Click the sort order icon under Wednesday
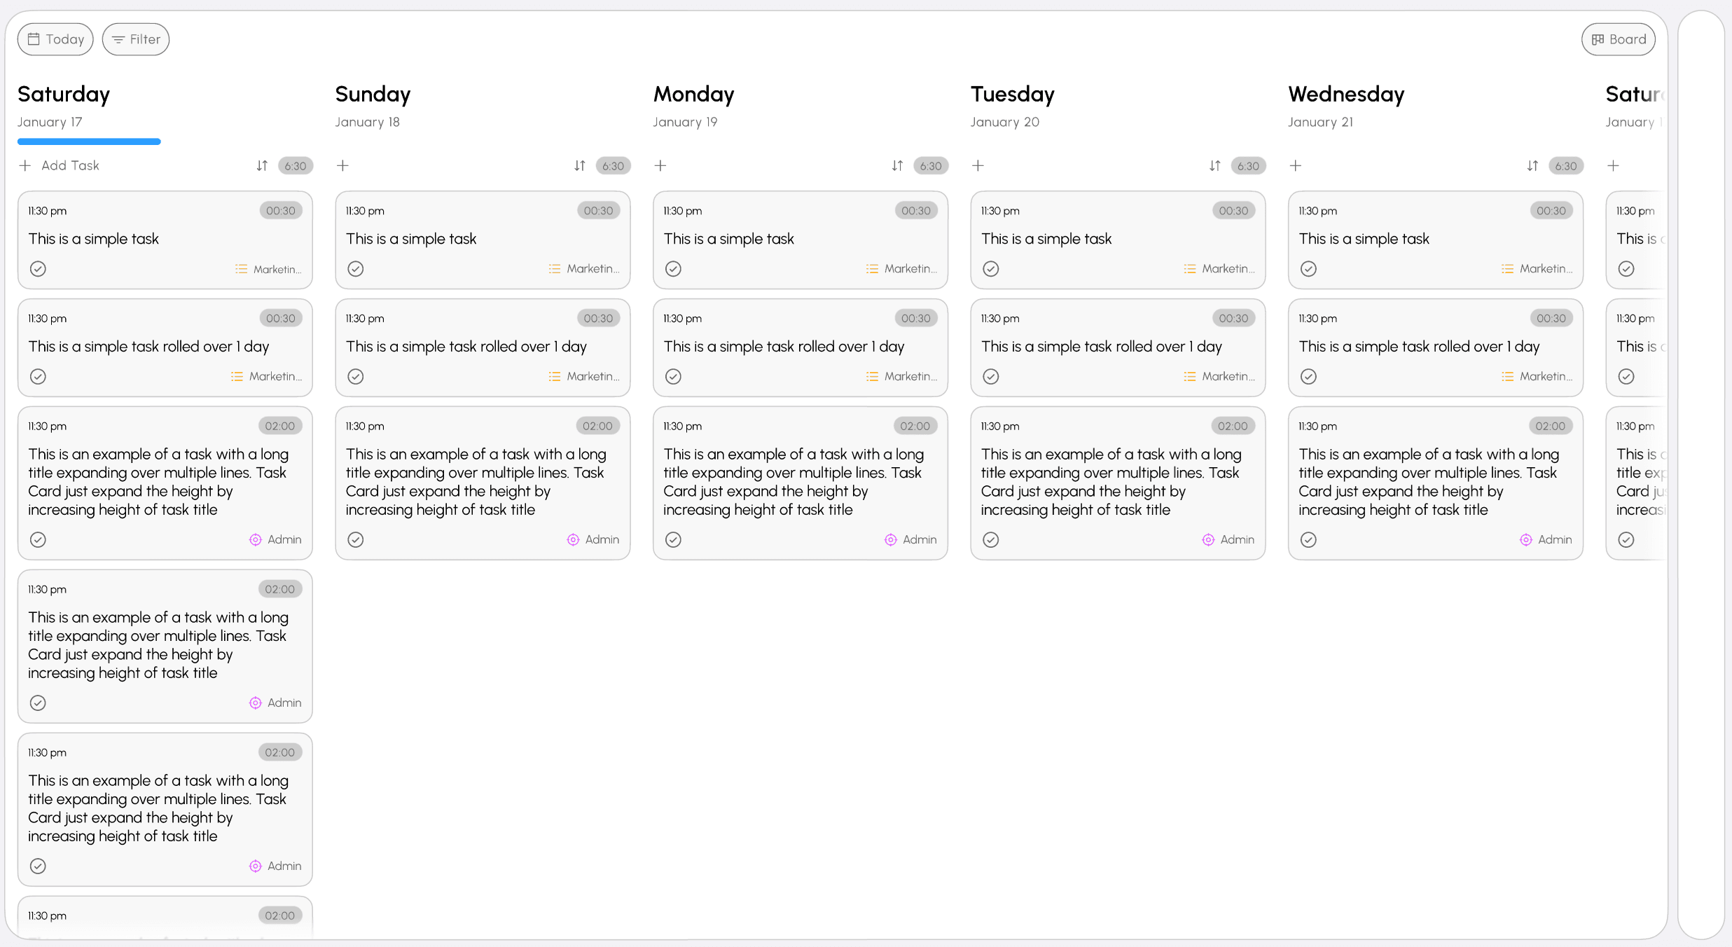 (x=1532, y=165)
